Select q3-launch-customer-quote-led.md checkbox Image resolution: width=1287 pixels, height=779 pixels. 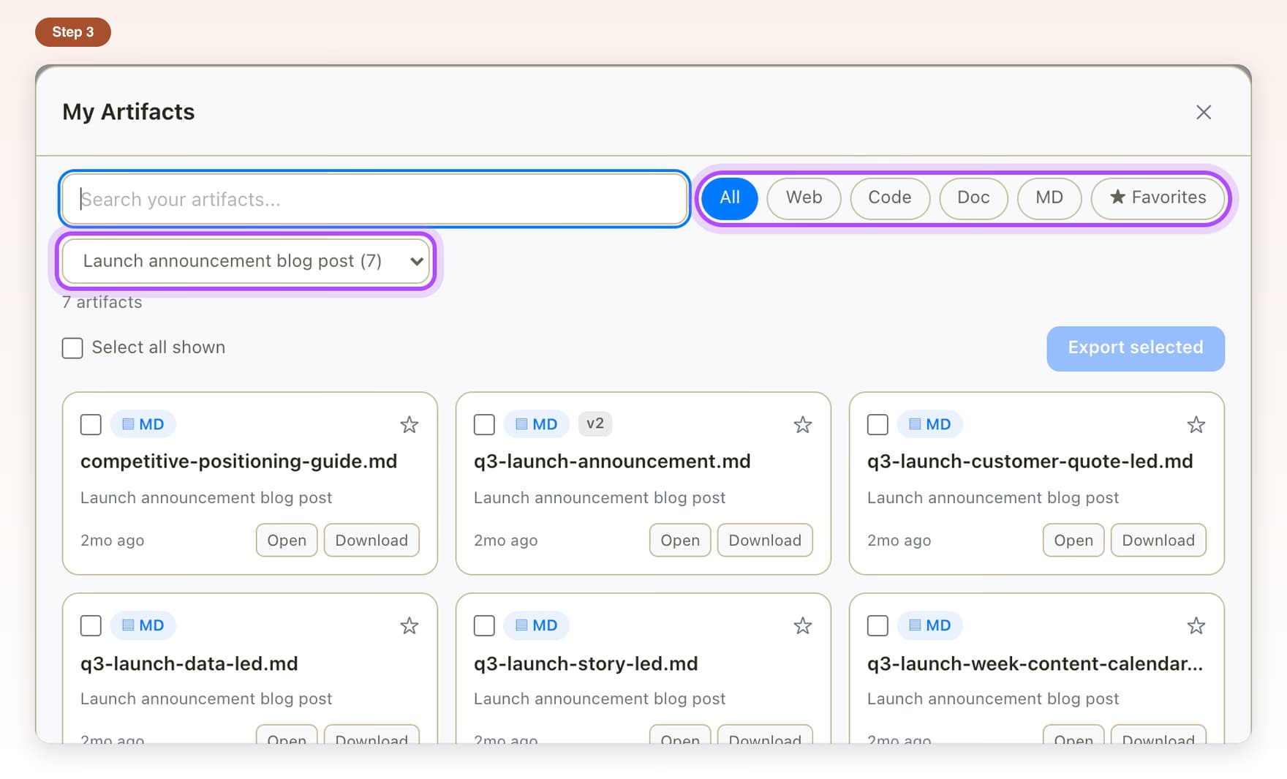[x=877, y=424]
